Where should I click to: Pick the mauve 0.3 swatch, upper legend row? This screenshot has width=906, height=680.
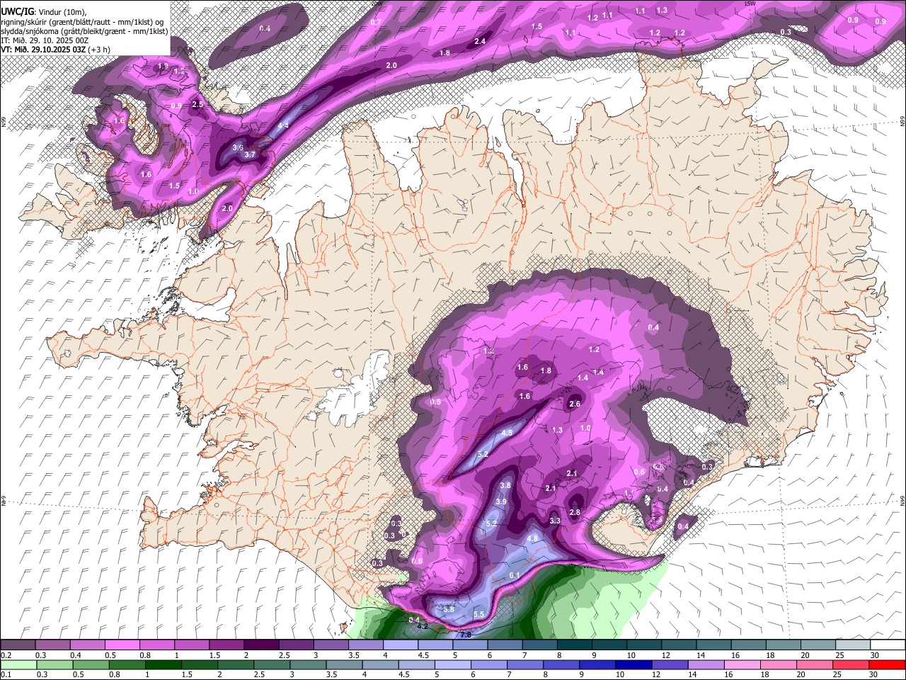click(52, 645)
